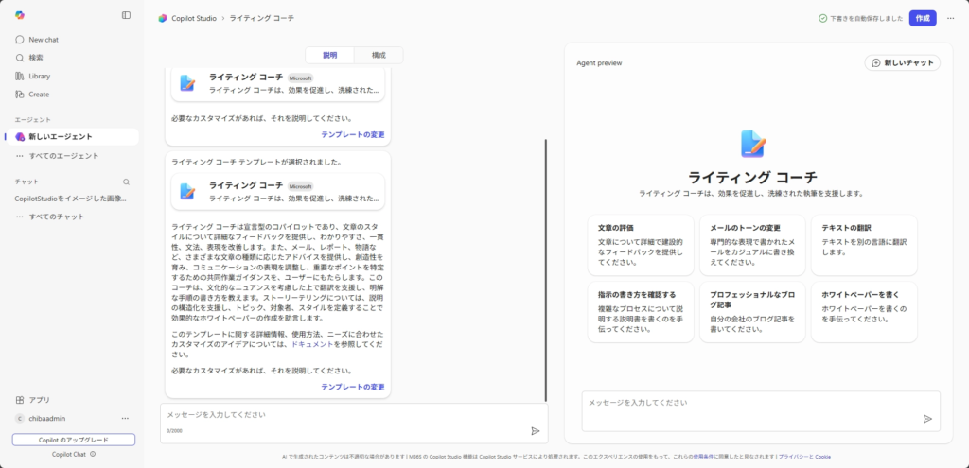969x468 pixels.
Task: Click the lower テンプレートの変更 link
Action: pos(352,387)
